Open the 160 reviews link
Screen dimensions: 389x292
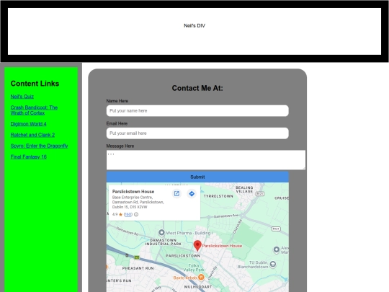(x=128, y=214)
